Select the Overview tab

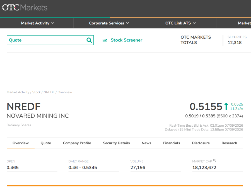(x=20, y=143)
